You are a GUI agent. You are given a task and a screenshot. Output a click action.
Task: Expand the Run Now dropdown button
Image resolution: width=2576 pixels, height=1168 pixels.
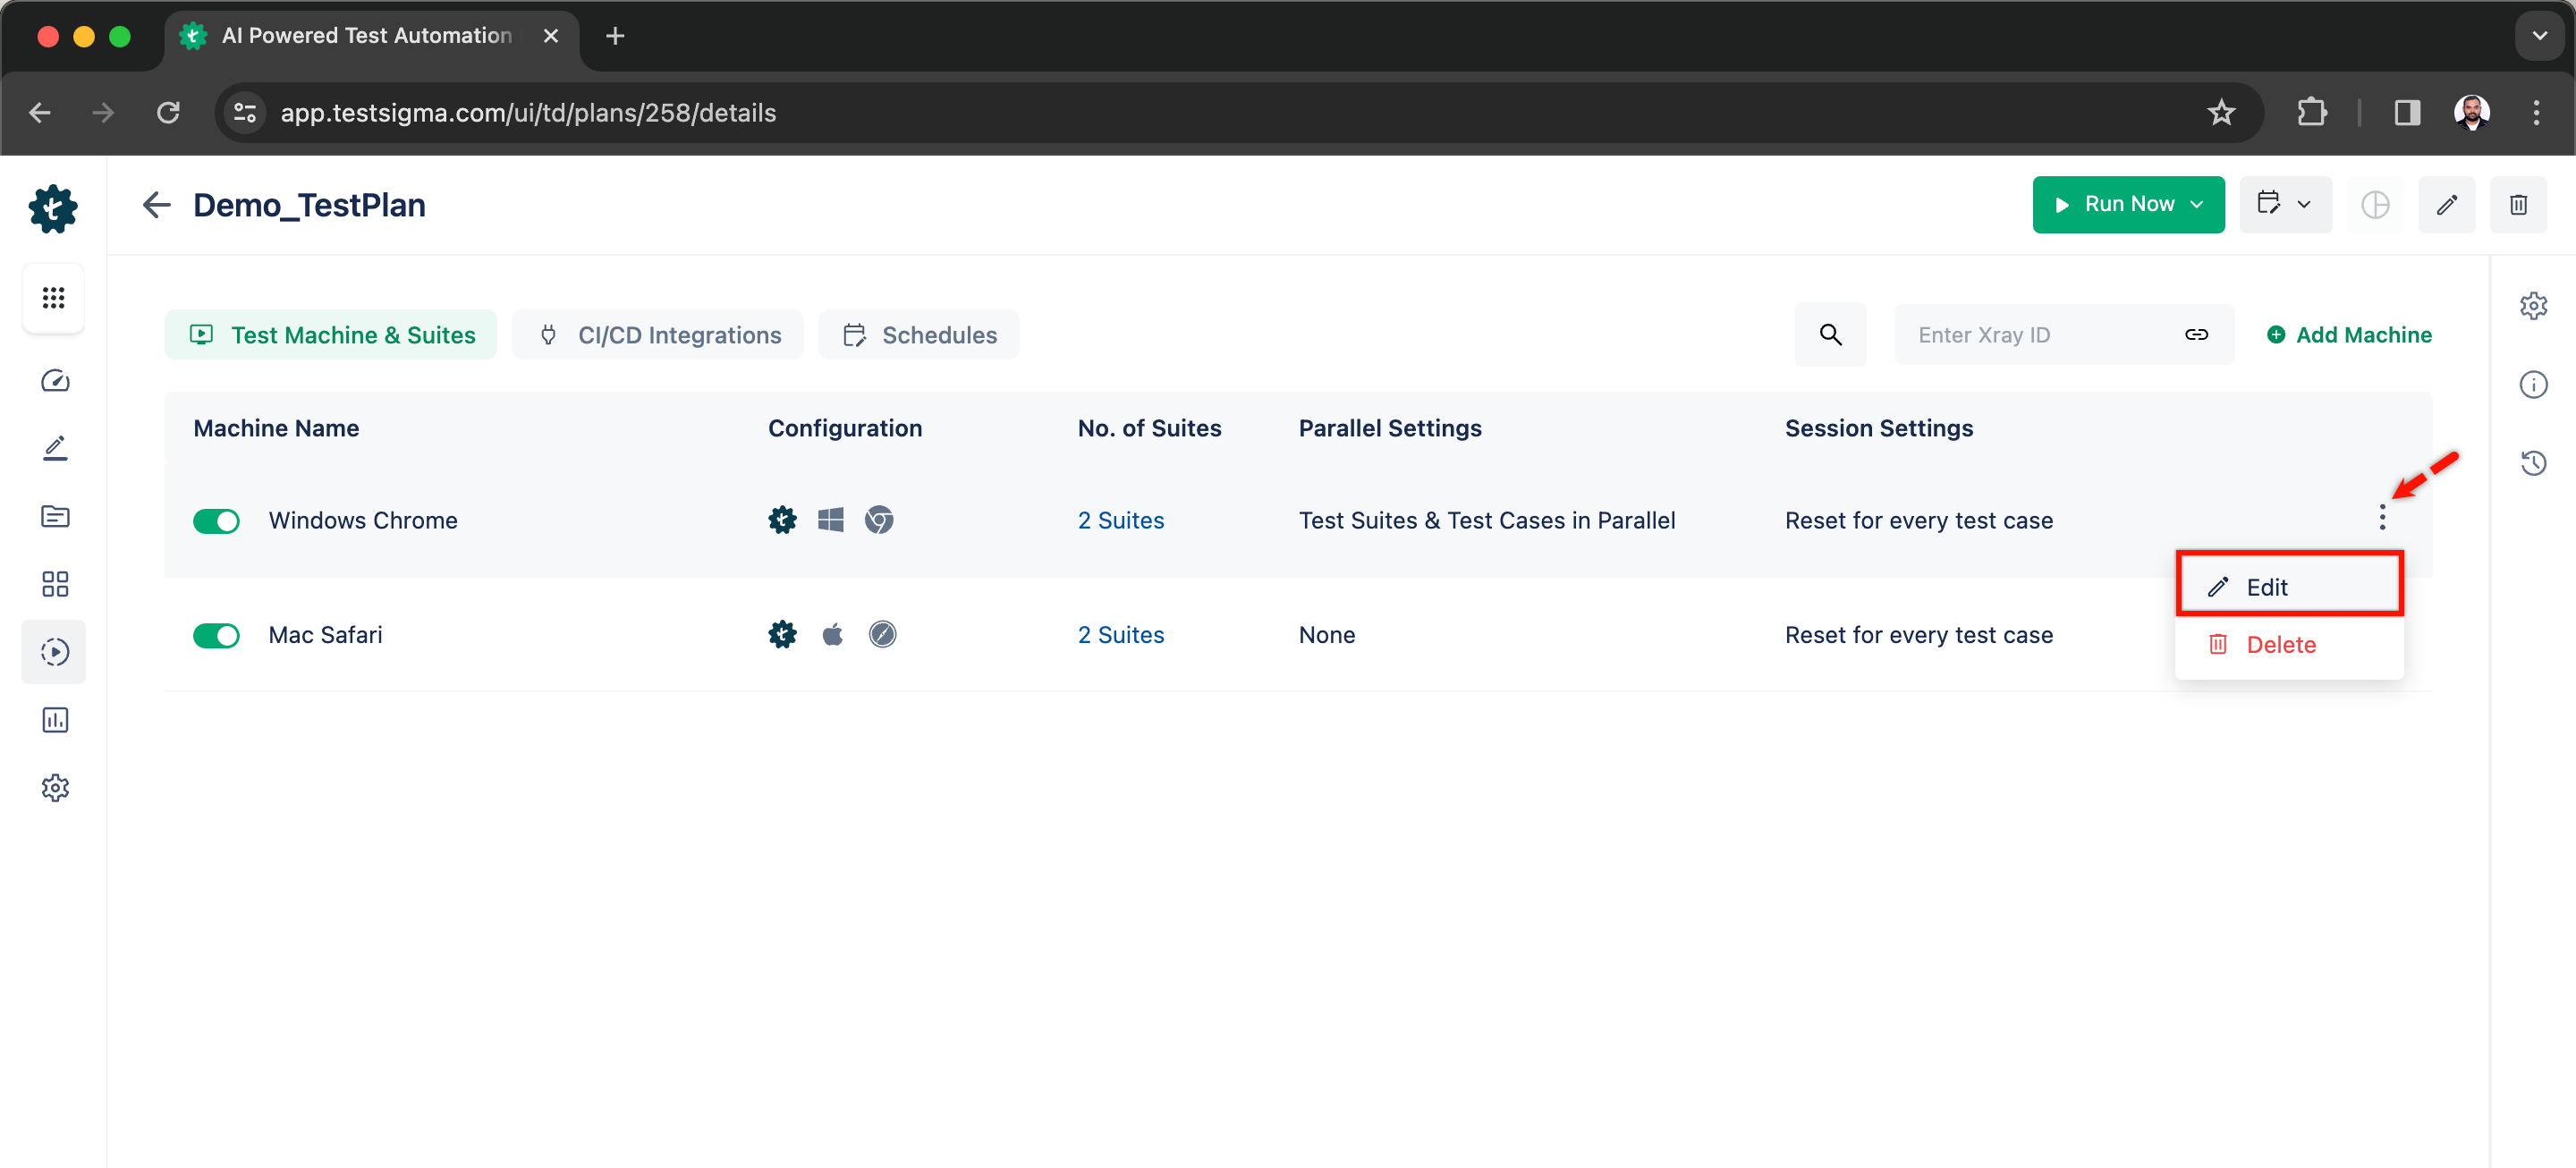click(2128, 205)
